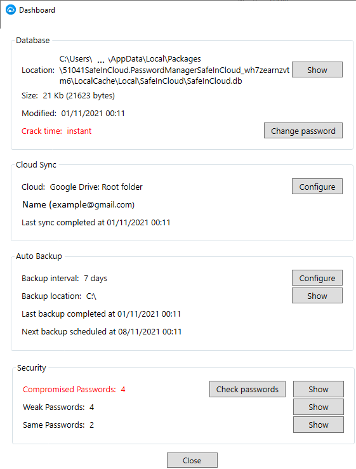
Task: Configure Cloud Sync settings
Action: click(x=317, y=187)
